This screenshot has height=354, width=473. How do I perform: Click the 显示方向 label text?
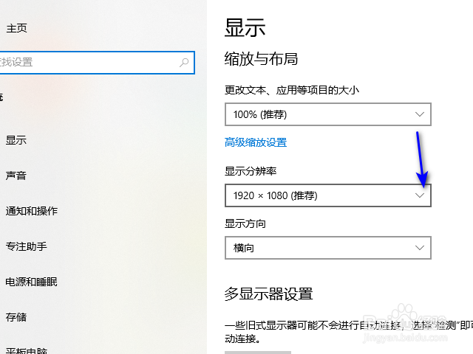pos(245,223)
